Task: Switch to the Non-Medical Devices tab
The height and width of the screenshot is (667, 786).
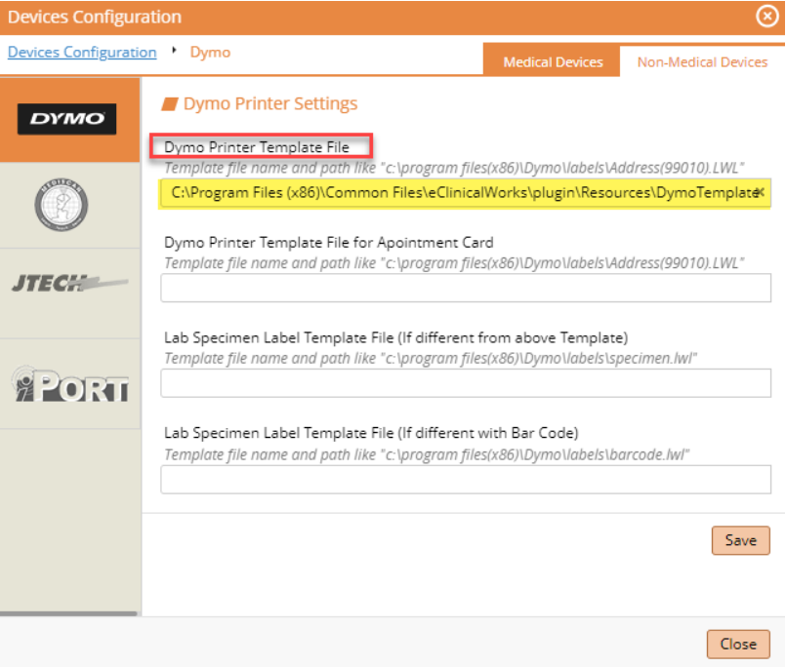Action: click(702, 61)
